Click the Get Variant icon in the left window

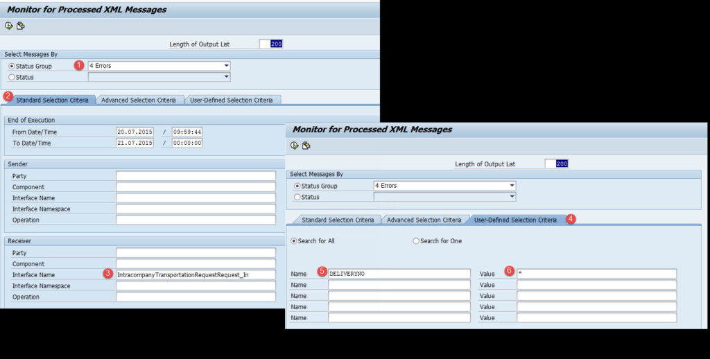pyautogui.click(x=21, y=26)
